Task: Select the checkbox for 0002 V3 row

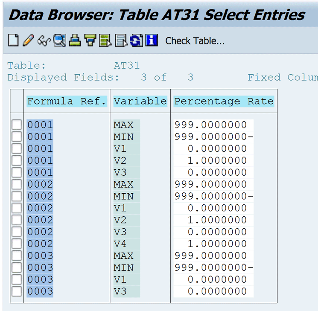Action: tap(17, 232)
